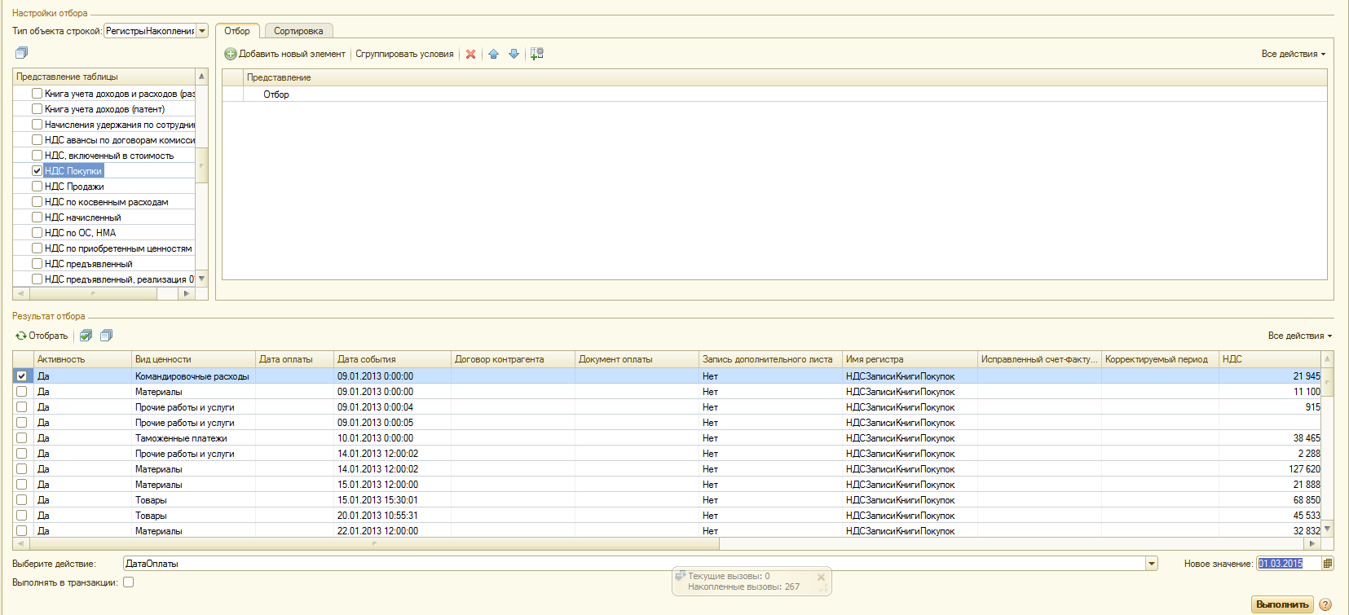This screenshot has width=1349, height=615.
Task: Click the Представление таблицы header
Action: pyautogui.click(x=104, y=77)
